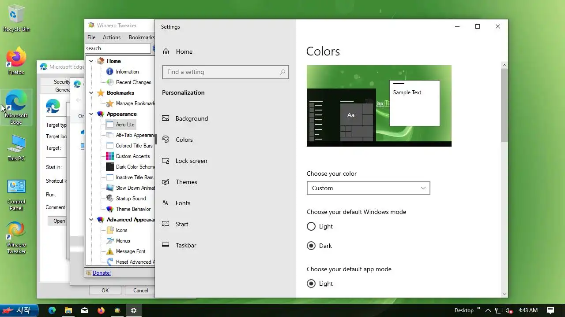Select Message Font tree item

click(131, 251)
